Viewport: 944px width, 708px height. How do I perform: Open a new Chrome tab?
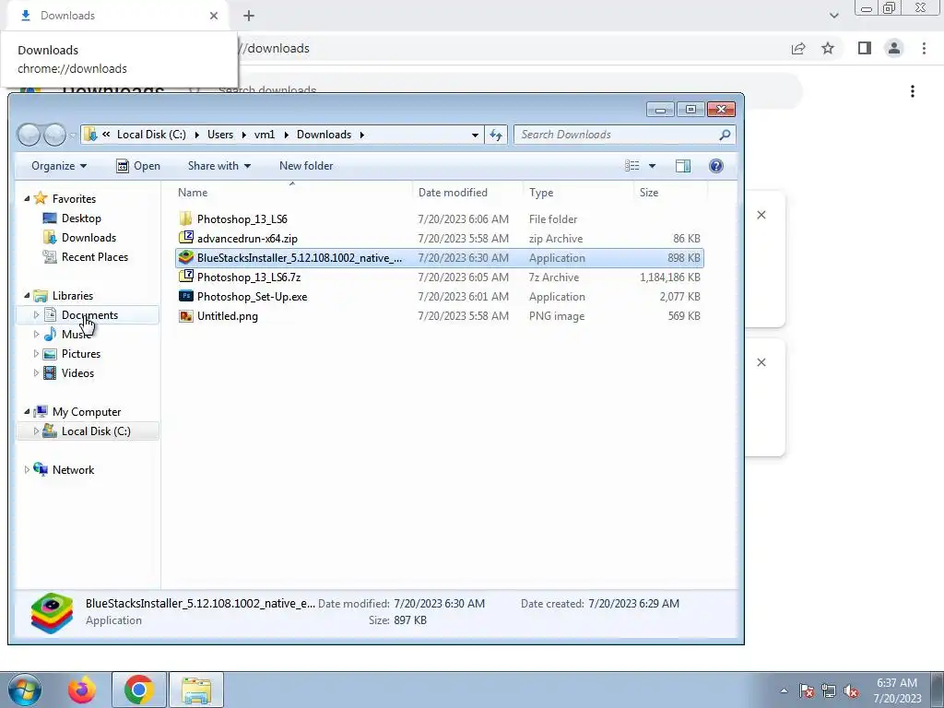pyautogui.click(x=249, y=16)
